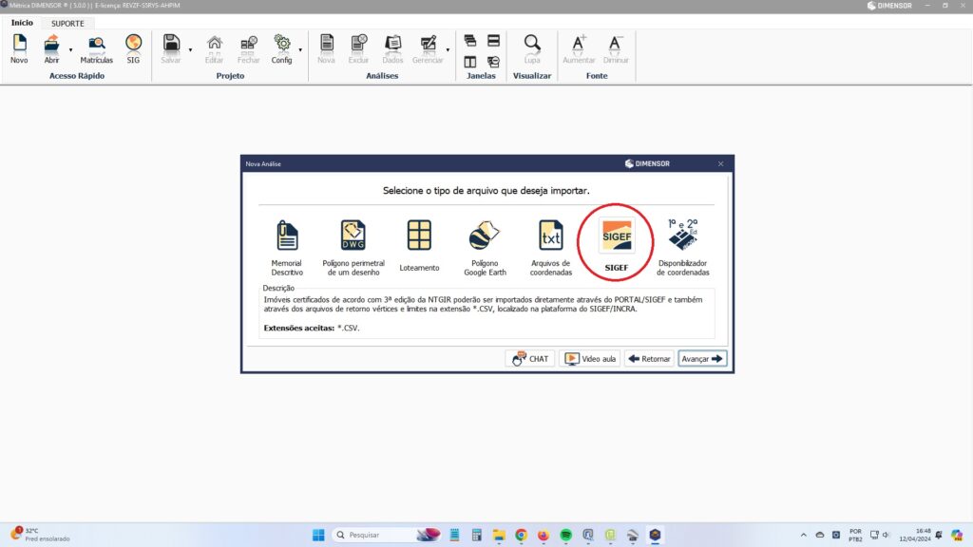The image size is (973, 547).
Task: Launch the SIG globe tool
Action: 133,49
